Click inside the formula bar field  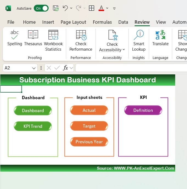coord(131,68)
